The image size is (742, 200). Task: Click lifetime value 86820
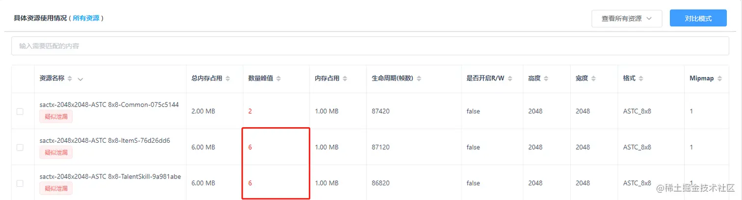(x=381, y=183)
